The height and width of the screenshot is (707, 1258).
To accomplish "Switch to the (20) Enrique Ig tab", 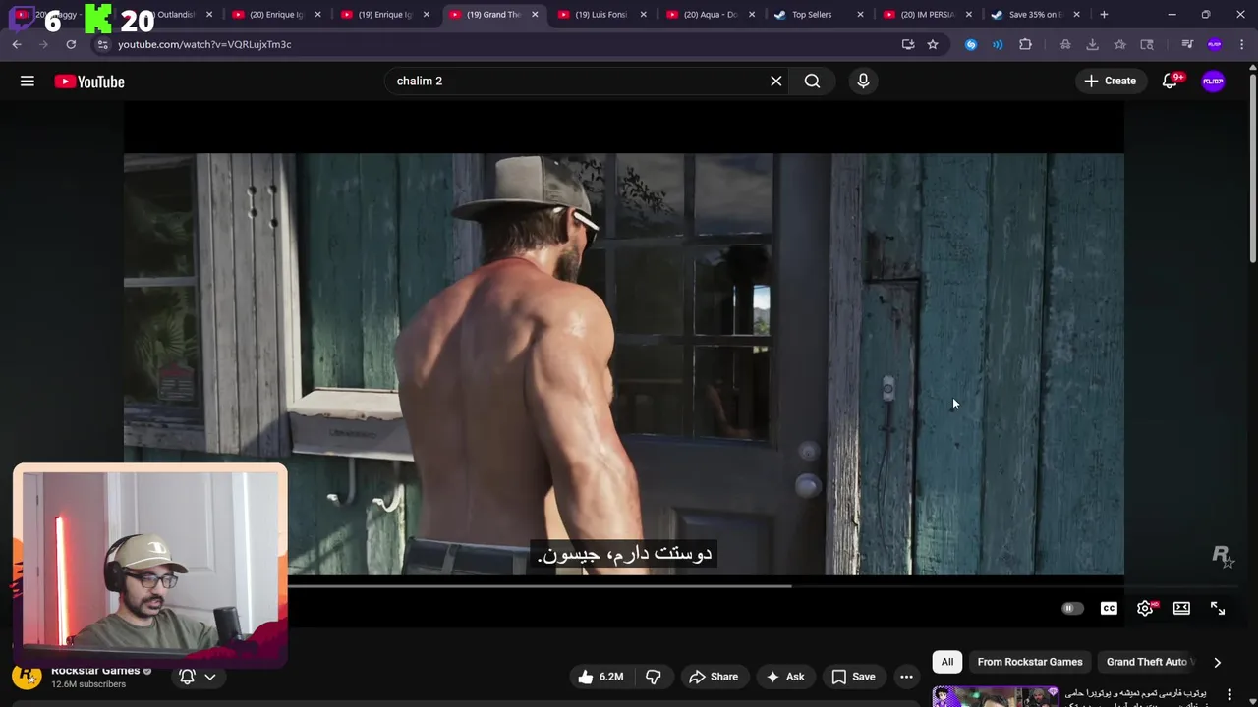I will [x=277, y=15].
